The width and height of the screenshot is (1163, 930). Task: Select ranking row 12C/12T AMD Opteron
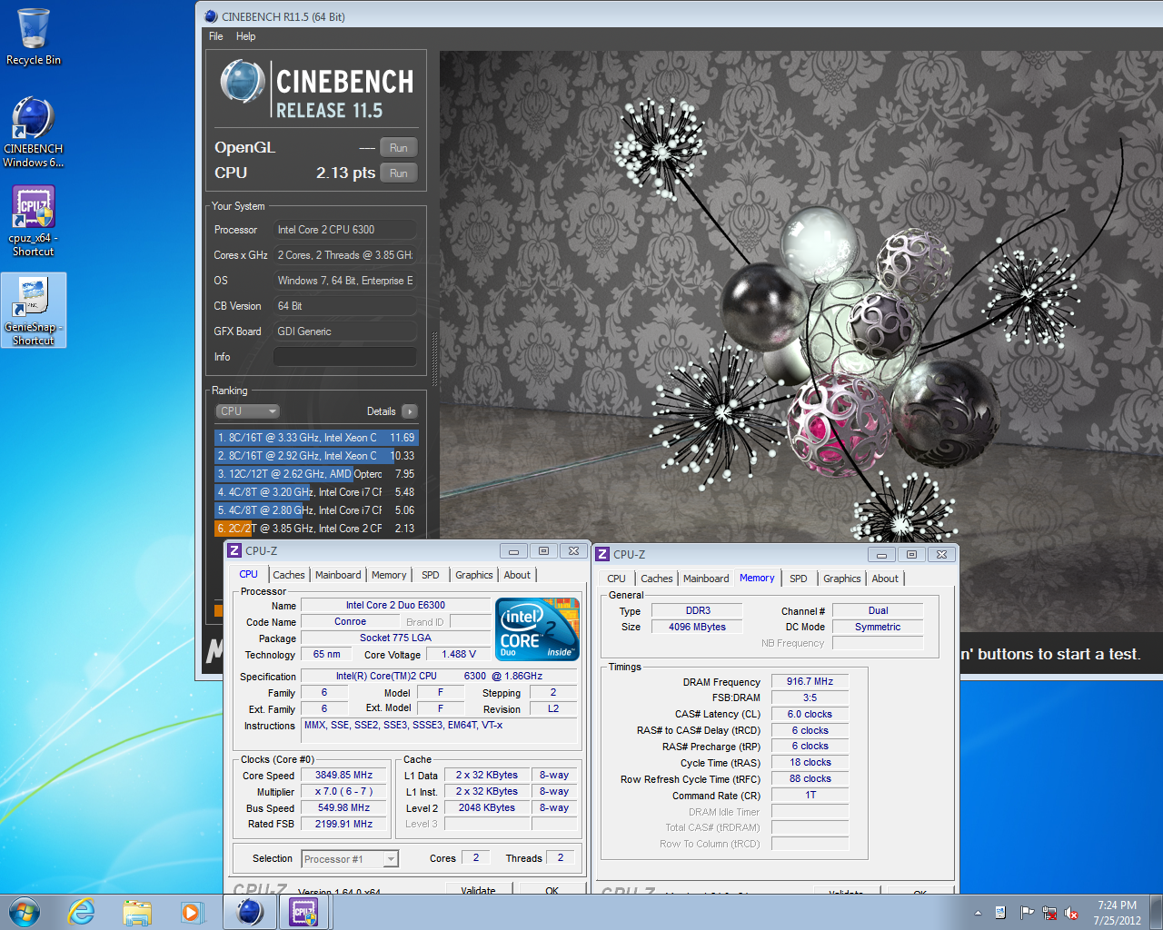316,474
